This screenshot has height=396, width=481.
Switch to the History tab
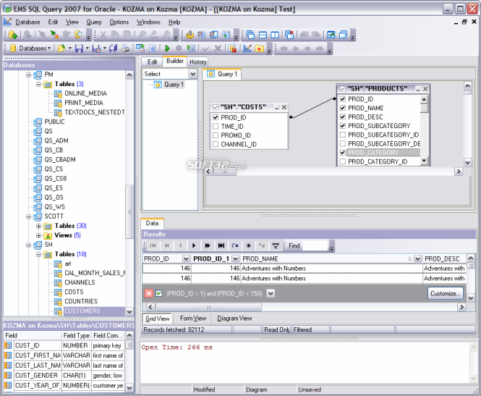(x=198, y=62)
